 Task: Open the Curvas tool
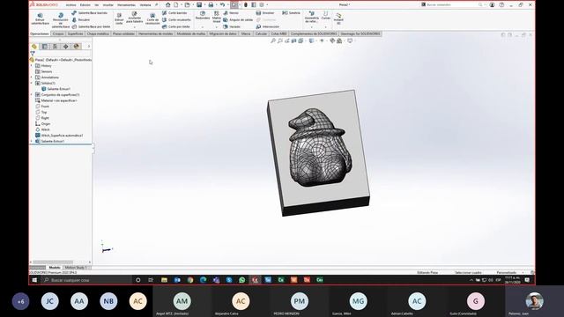325,16
